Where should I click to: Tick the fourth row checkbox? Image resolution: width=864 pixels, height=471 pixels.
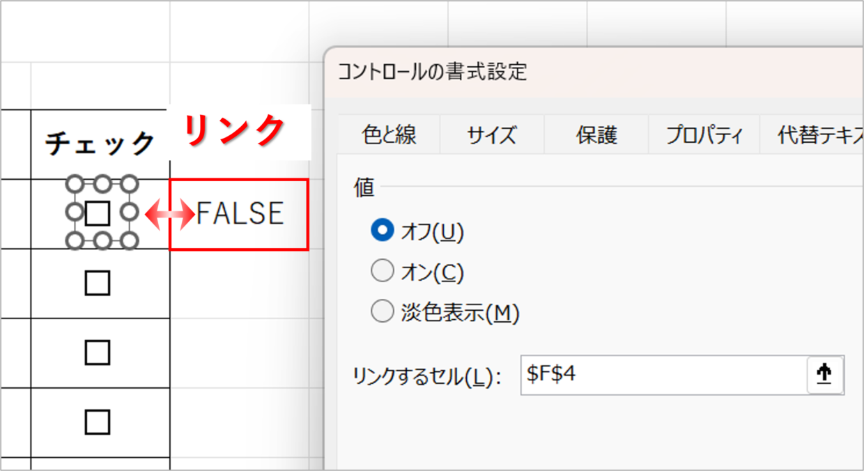[x=98, y=422]
